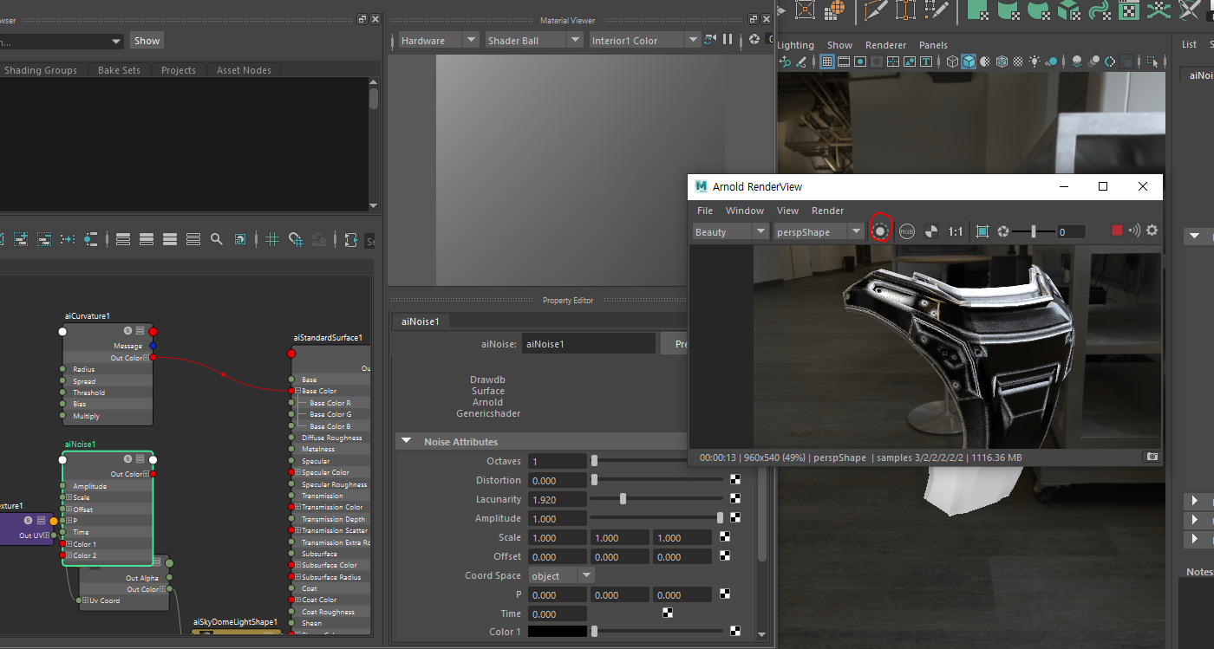Image resolution: width=1214 pixels, height=649 pixels.
Task: Expand Color 1 attribute on aiNoise1 node
Action: [69, 544]
